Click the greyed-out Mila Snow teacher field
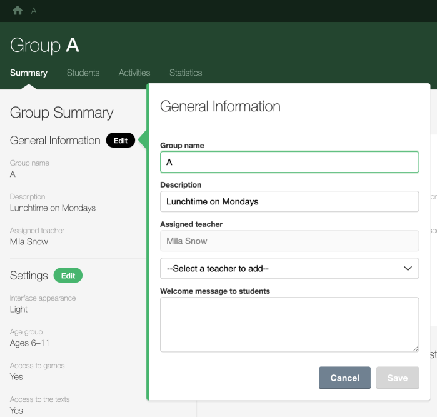This screenshot has height=417, width=437. 289,241
